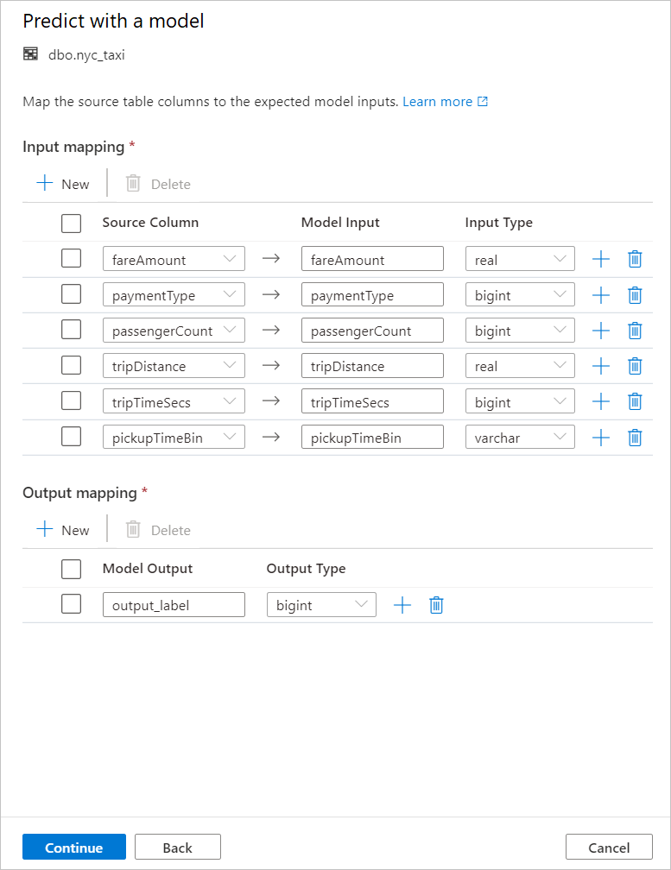Image resolution: width=671 pixels, height=870 pixels.
Task: Delete the output_label output mapping row
Action: tap(436, 604)
